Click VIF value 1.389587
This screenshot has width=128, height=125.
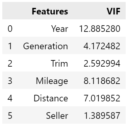(102, 115)
